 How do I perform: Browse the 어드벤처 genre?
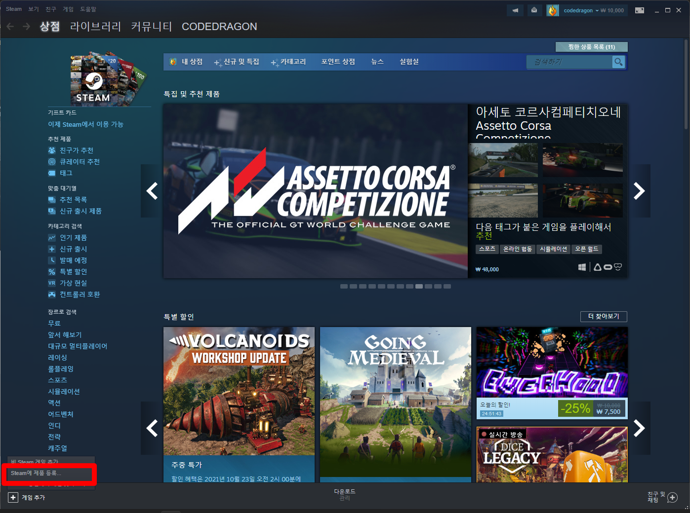(61, 414)
